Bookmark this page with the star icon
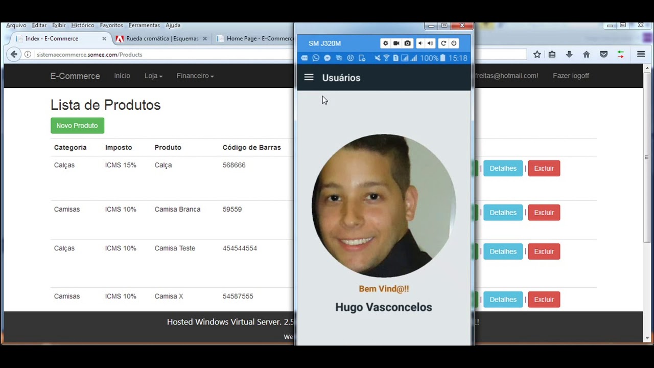This screenshot has height=368, width=654. point(537,54)
